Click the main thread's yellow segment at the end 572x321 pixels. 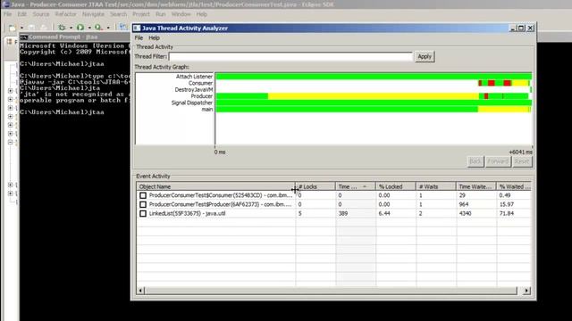(x=504, y=109)
